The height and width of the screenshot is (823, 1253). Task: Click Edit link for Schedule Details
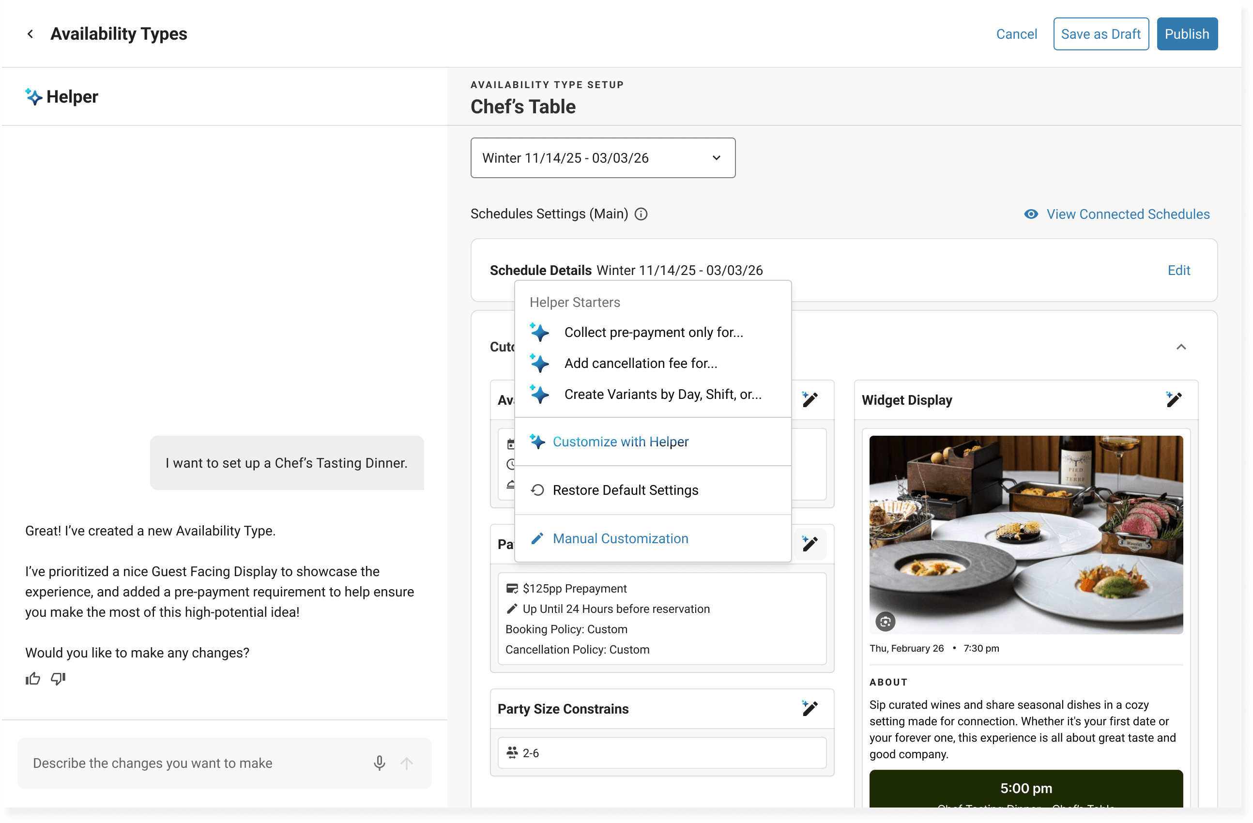[x=1178, y=270]
